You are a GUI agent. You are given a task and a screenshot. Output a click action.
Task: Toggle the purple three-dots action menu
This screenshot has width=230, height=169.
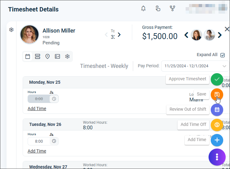click(x=217, y=157)
